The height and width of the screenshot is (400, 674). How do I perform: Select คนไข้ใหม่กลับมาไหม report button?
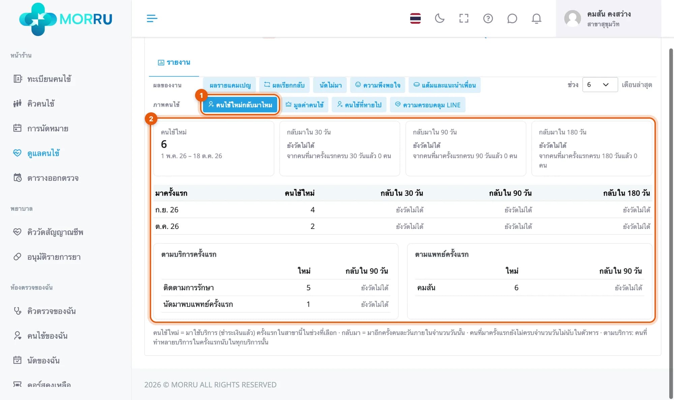click(240, 105)
